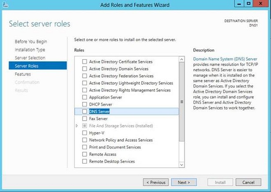Check the DNS Server checkbox
This screenshot has height=192, width=271.
click(84, 111)
